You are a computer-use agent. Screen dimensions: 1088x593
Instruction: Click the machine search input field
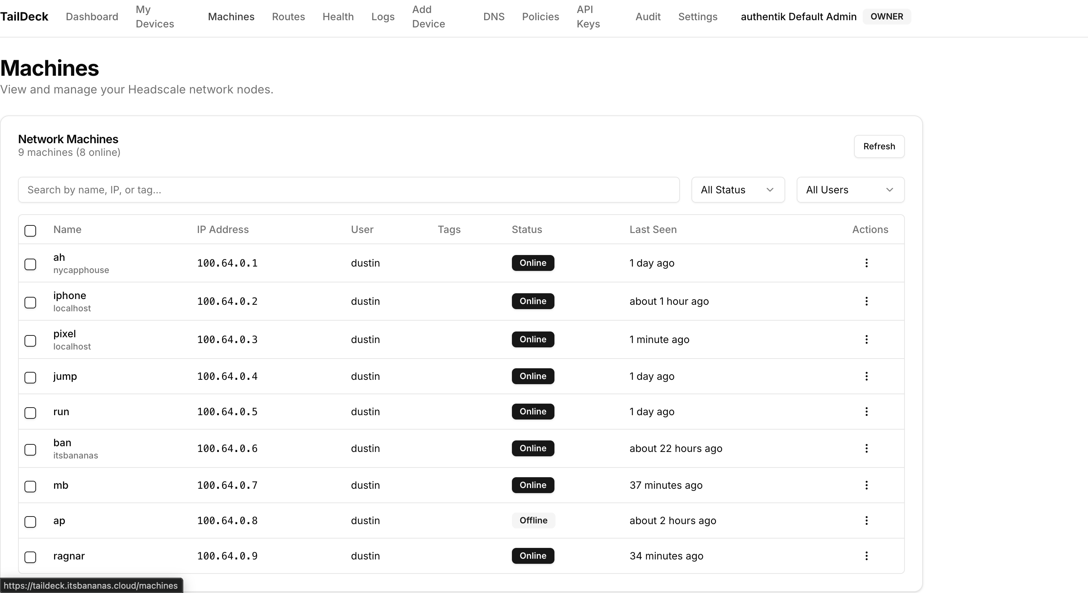(349, 190)
